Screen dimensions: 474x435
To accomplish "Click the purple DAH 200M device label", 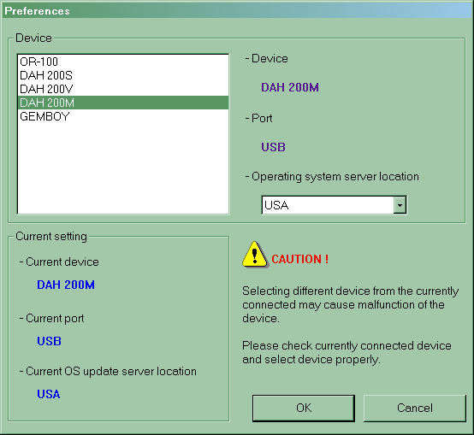I will pos(290,87).
